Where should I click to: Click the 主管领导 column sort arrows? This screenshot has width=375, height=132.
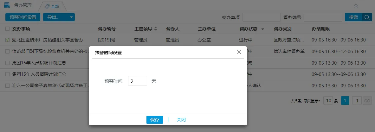156,29
